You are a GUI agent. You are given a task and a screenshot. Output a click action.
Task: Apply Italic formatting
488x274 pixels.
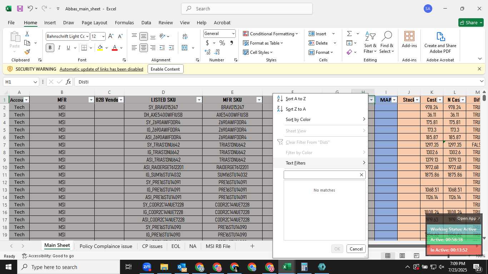click(59, 47)
